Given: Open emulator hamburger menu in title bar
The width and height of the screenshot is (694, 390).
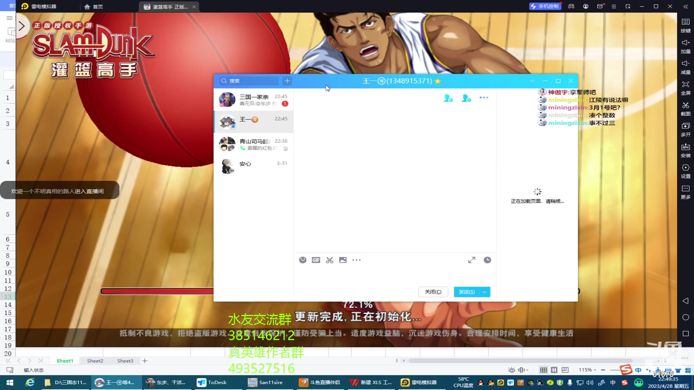Looking at the screenshot, I should [x=614, y=6].
